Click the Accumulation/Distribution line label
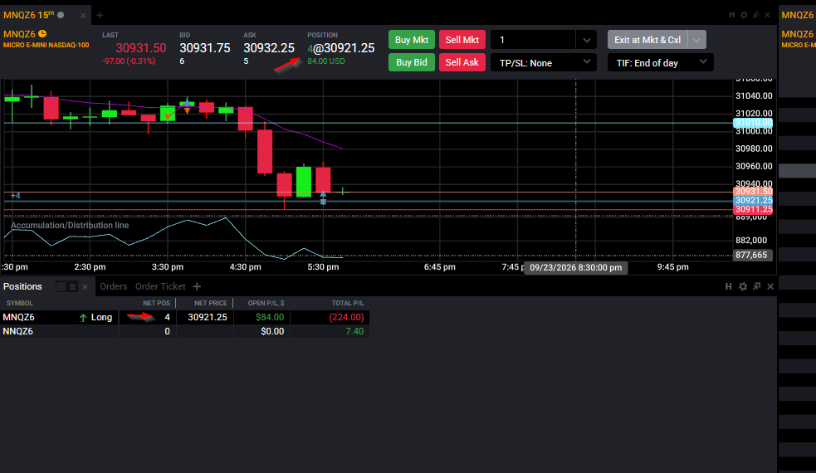 70,226
